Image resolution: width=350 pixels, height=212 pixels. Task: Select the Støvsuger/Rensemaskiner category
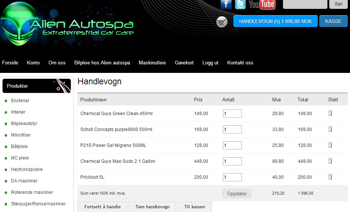[x=39, y=204]
